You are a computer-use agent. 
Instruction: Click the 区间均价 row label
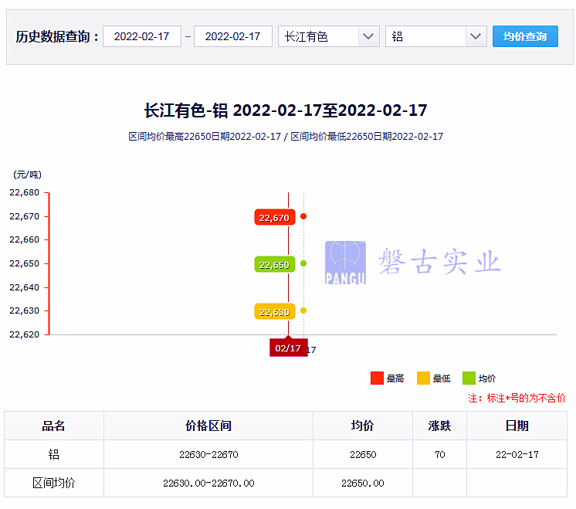point(53,483)
